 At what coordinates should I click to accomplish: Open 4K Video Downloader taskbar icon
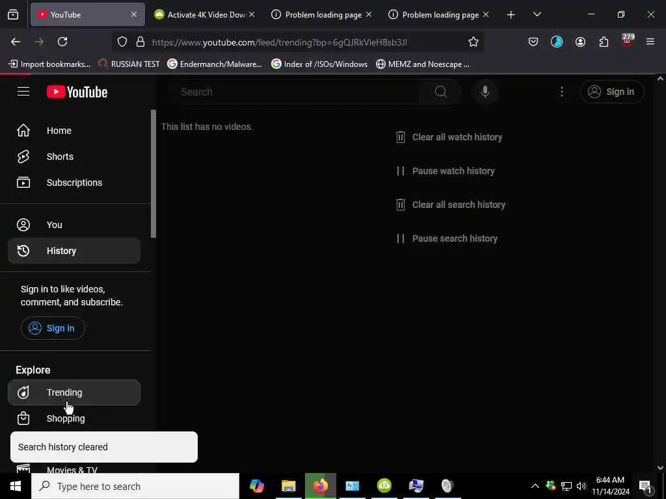[x=384, y=486]
